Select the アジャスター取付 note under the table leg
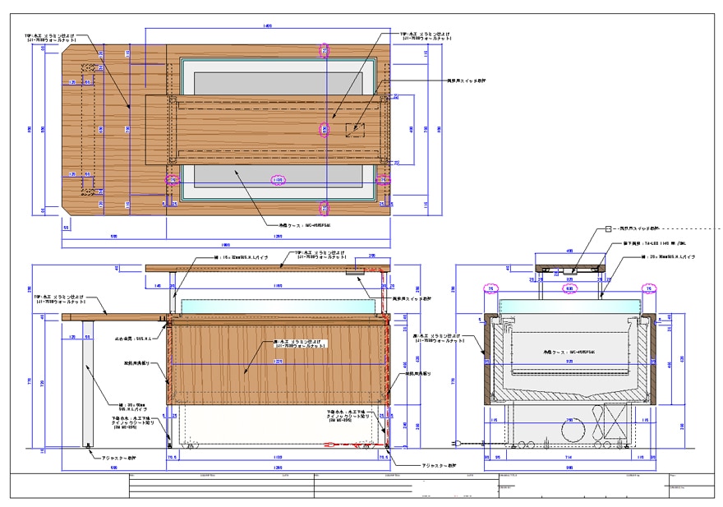Viewport: 723px width, 507px height. (119, 458)
